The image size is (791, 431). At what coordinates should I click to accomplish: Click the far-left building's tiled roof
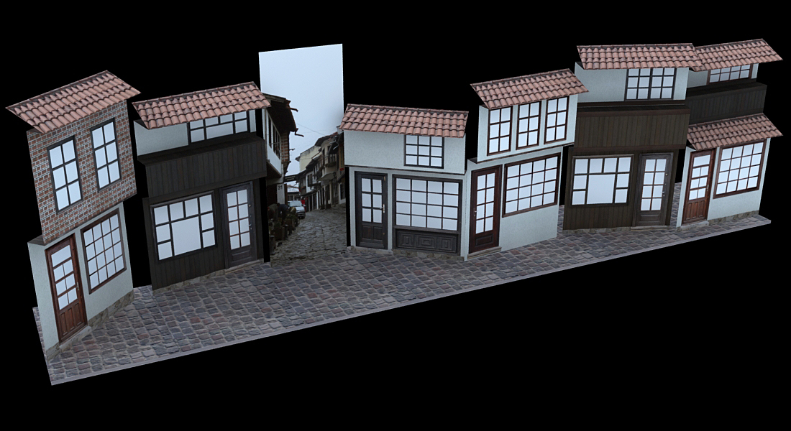(x=73, y=101)
